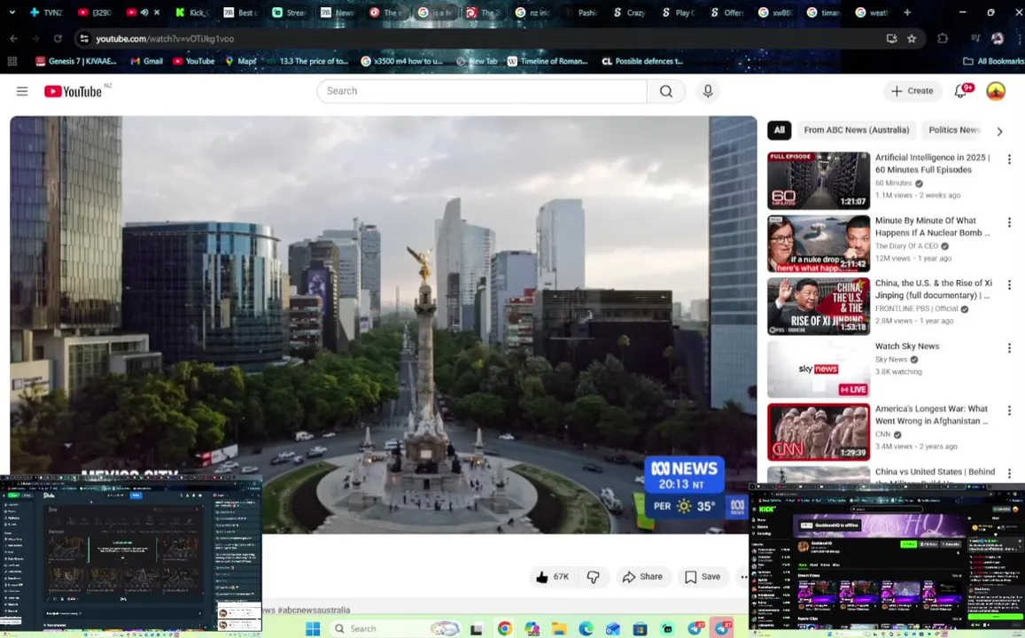Open options for Artificial Intelligence in 2025 video
Screen dimensions: 1025x638
pyautogui.click(x=1009, y=159)
